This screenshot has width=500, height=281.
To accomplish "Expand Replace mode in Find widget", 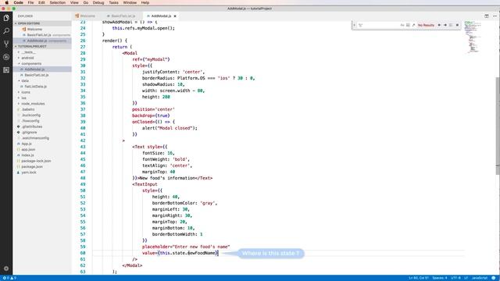I will tap(354, 25).
